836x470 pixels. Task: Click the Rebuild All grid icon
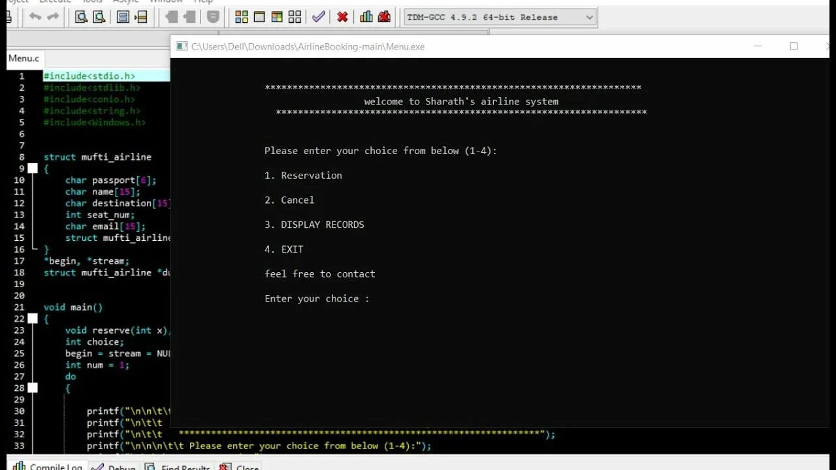[x=295, y=17]
